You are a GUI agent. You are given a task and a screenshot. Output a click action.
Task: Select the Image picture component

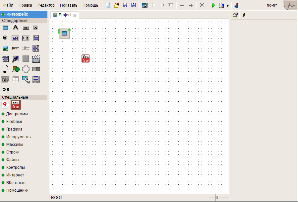tap(5, 48)
